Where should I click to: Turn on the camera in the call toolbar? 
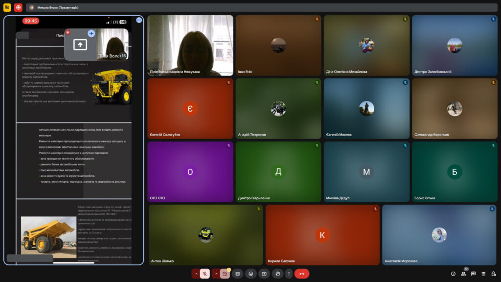[x=225, y=274]
